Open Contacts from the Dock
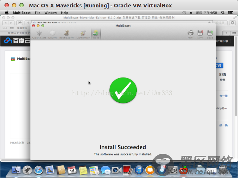238x178 pixels. (x=61, y=170)
